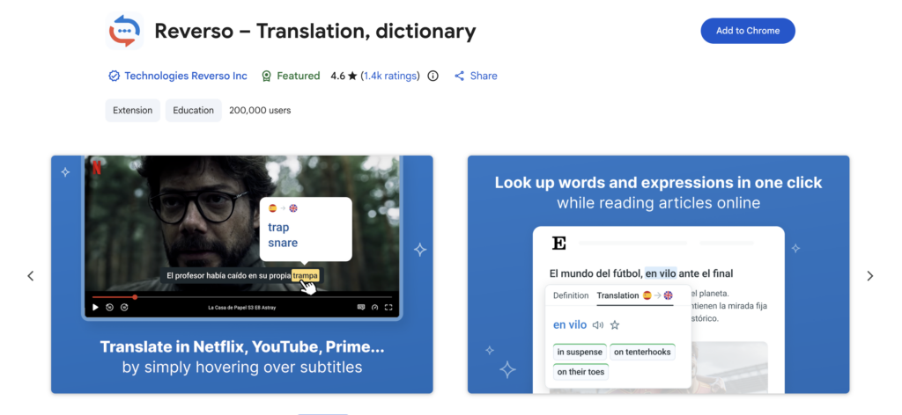Go to previous screenshot with left arrow
This screenshot has height=415, width=902.
click(31, 276)
